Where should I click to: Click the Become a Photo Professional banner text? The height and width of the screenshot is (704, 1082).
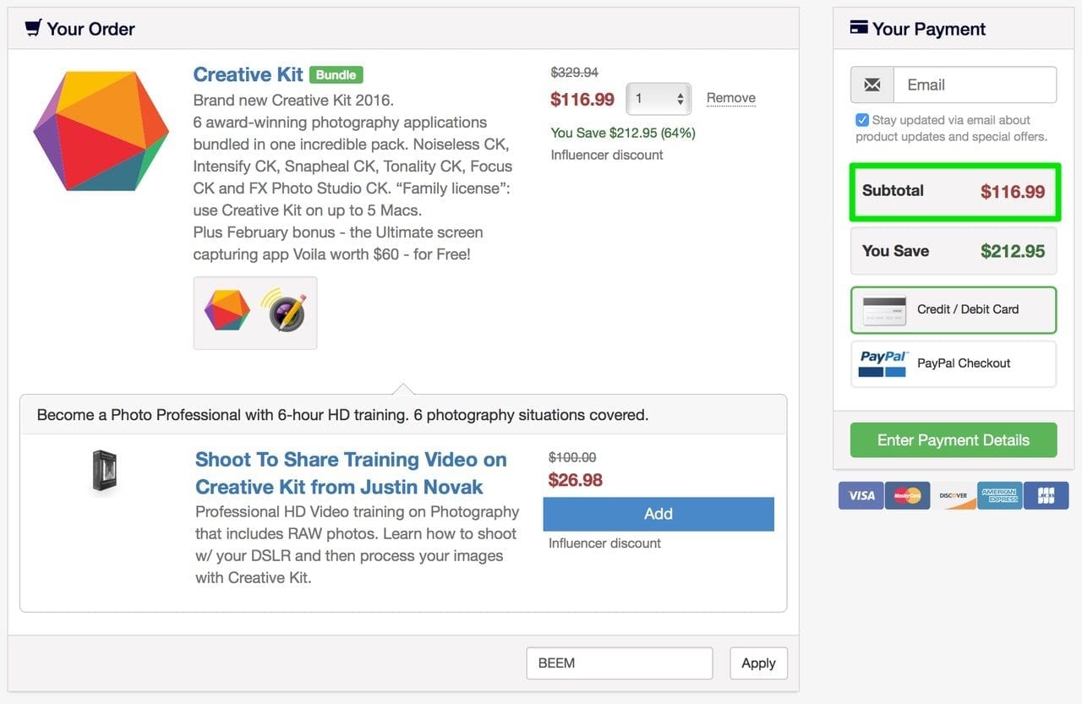coord(343,415)
